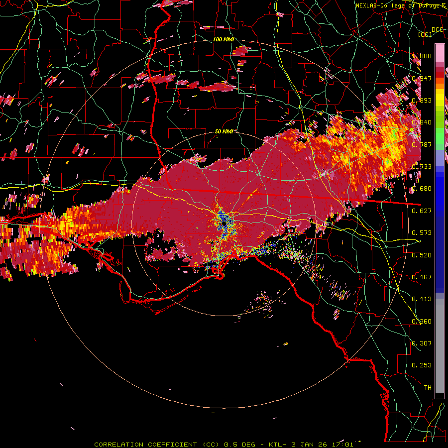Screen dimensions: 448x448
Task: Click the NEXLAB-College of DuPage credit text
Action: [401, 5]
